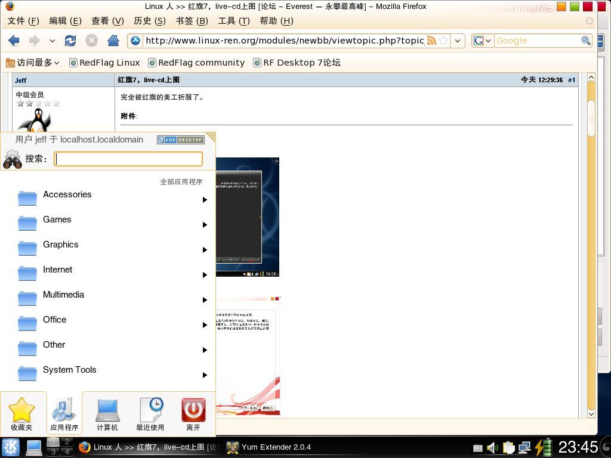Bookmark the page with the star icon
This screenshot has height=458, width=611.
[443, 41]
